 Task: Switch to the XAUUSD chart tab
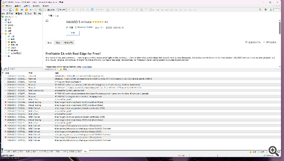tap(50, 69)
